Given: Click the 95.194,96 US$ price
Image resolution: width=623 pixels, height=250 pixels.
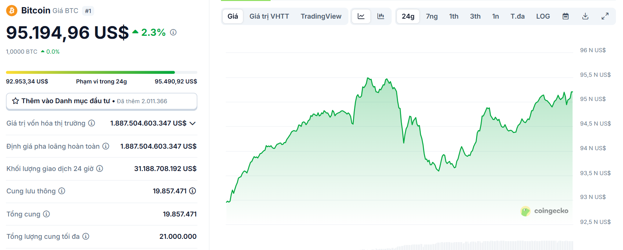Looking at the screenshot, I should [x=67, y=32].
